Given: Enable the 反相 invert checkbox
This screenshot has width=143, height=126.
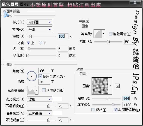Looking at the screenshot, I should [x=93, y=109].
